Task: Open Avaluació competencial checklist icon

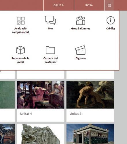Action: 21,21
